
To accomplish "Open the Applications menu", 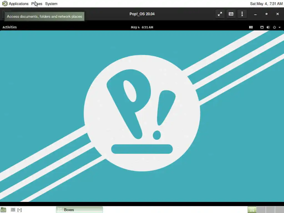I will 19,4.
